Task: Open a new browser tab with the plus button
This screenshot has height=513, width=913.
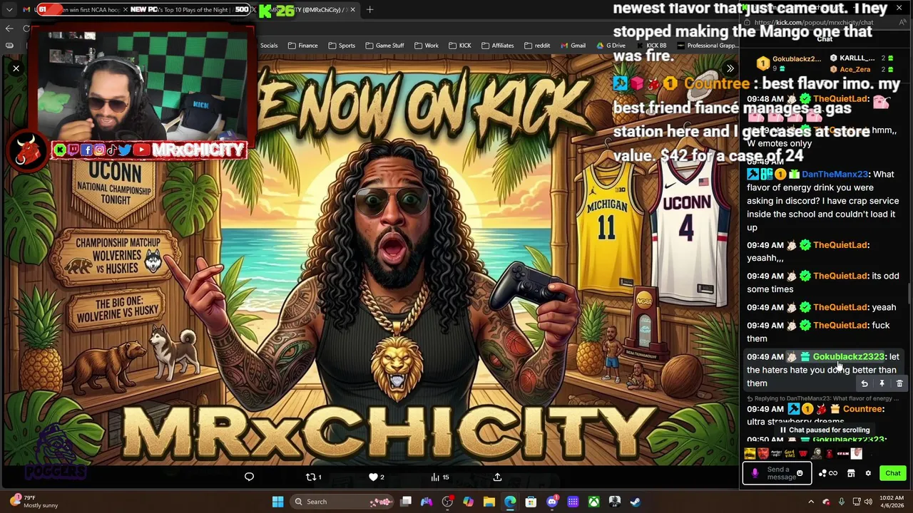Action: pos(369,10)
